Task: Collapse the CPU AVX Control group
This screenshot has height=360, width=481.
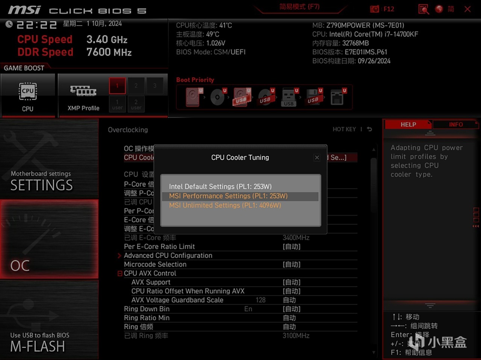Action: coord(120,273)
